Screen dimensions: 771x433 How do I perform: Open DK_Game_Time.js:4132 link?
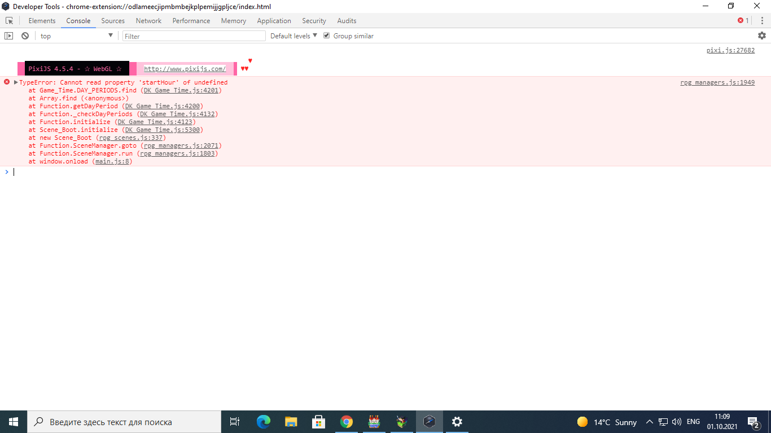coord(177,114)
